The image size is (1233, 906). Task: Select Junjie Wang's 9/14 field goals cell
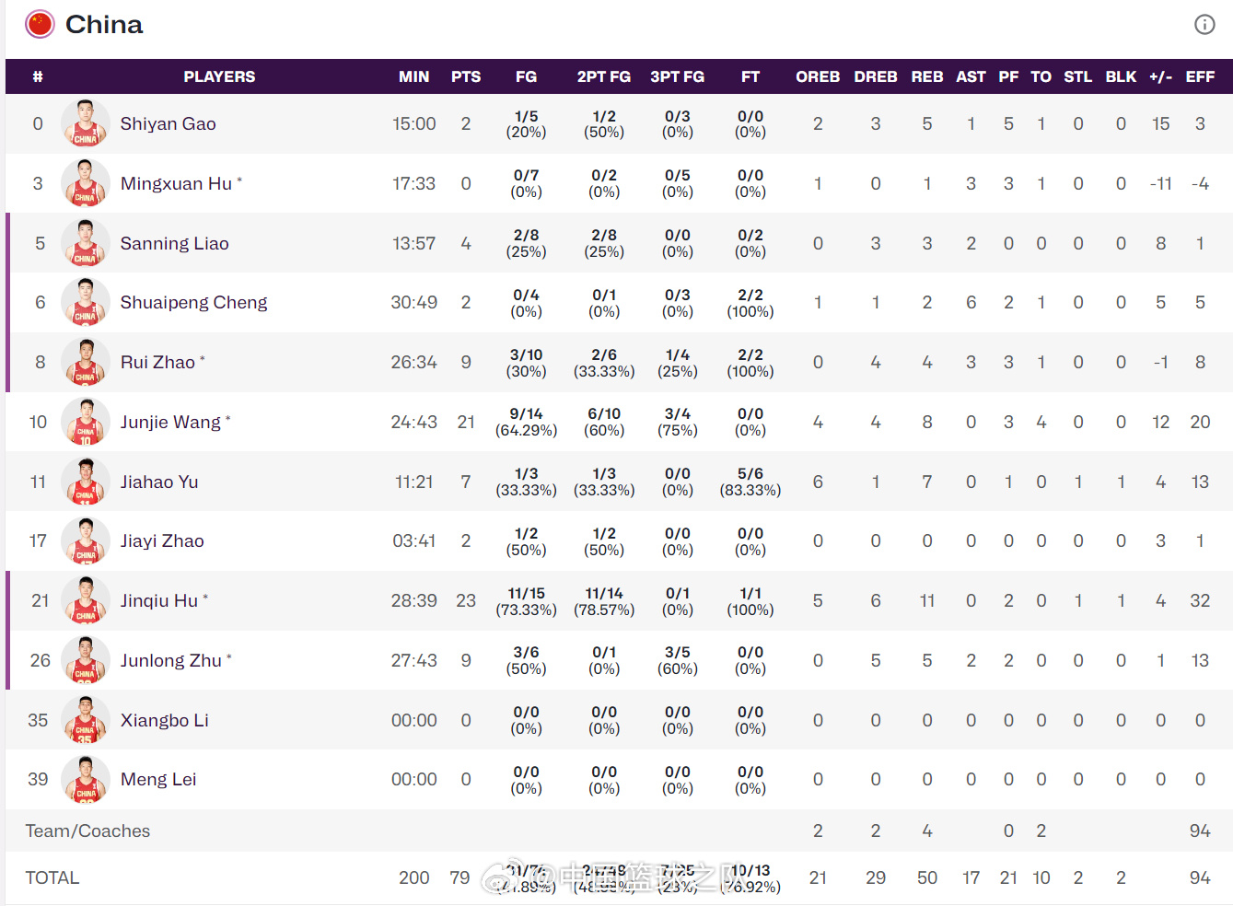[526, 422]
